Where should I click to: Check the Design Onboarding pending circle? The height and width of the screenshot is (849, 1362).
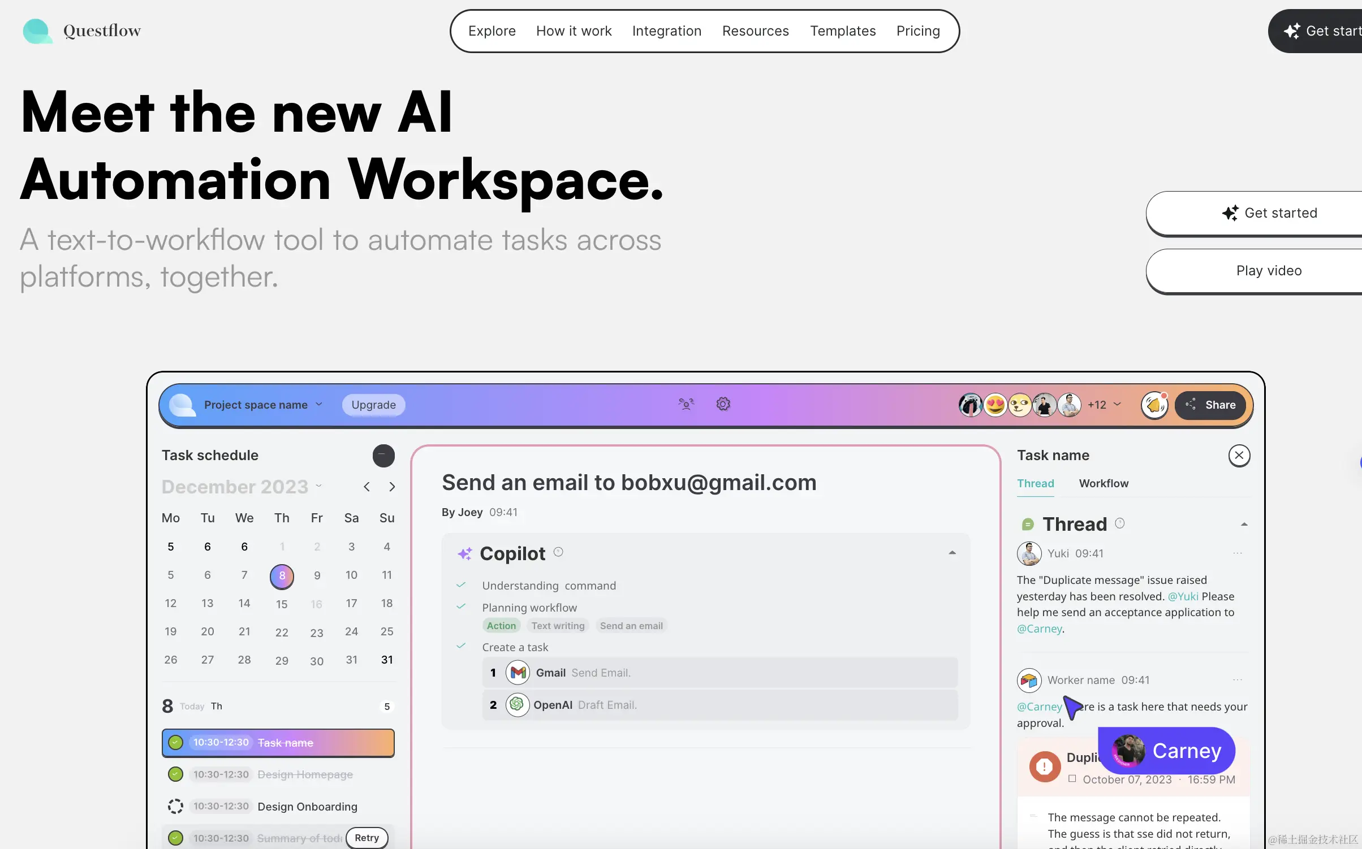pos(175,807)
